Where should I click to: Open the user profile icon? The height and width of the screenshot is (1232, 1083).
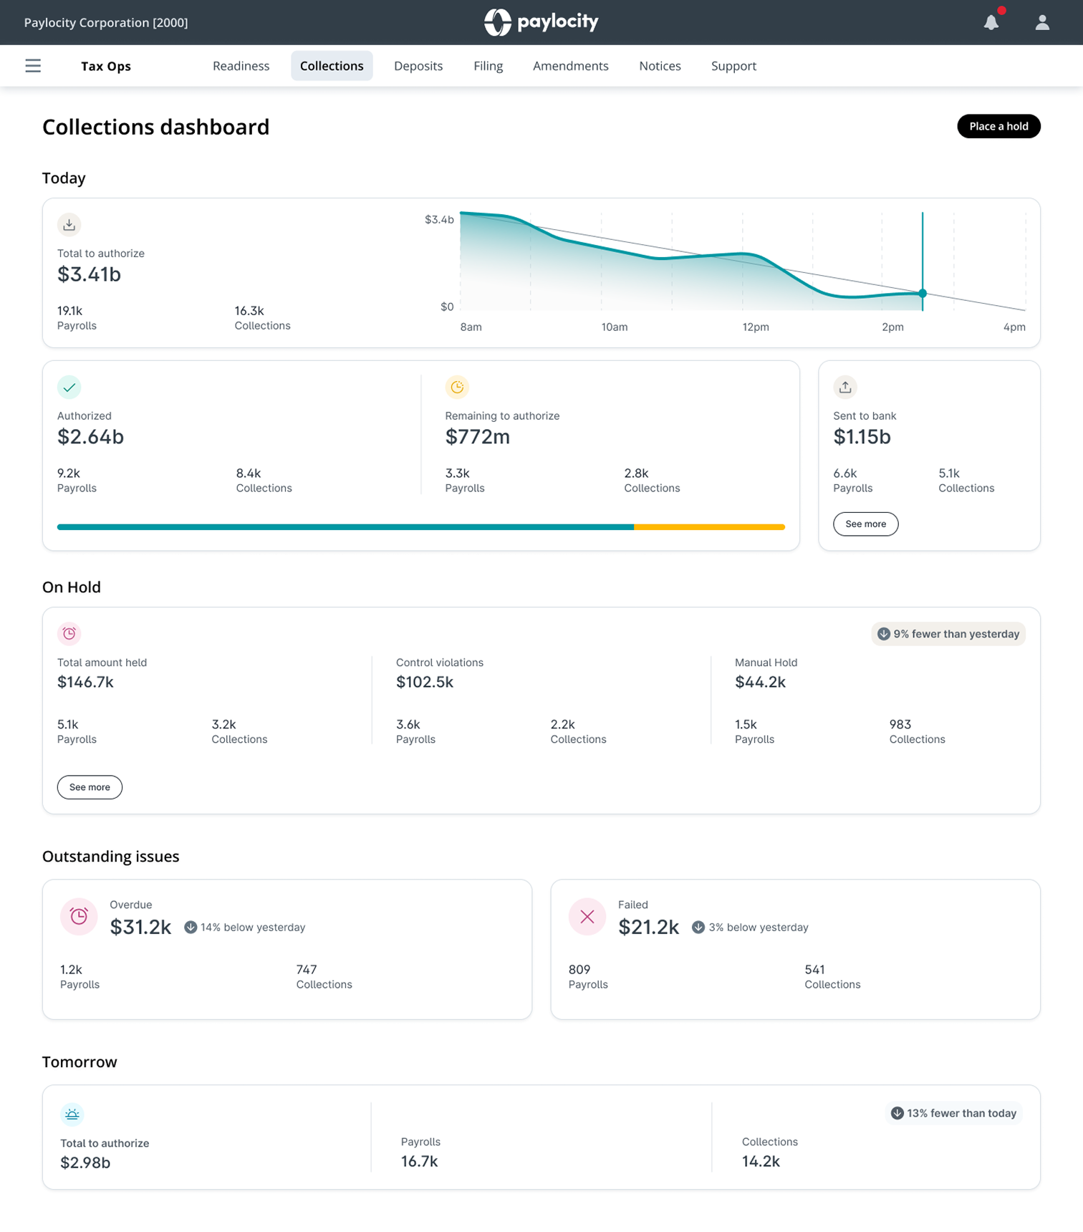[1042, 22]
